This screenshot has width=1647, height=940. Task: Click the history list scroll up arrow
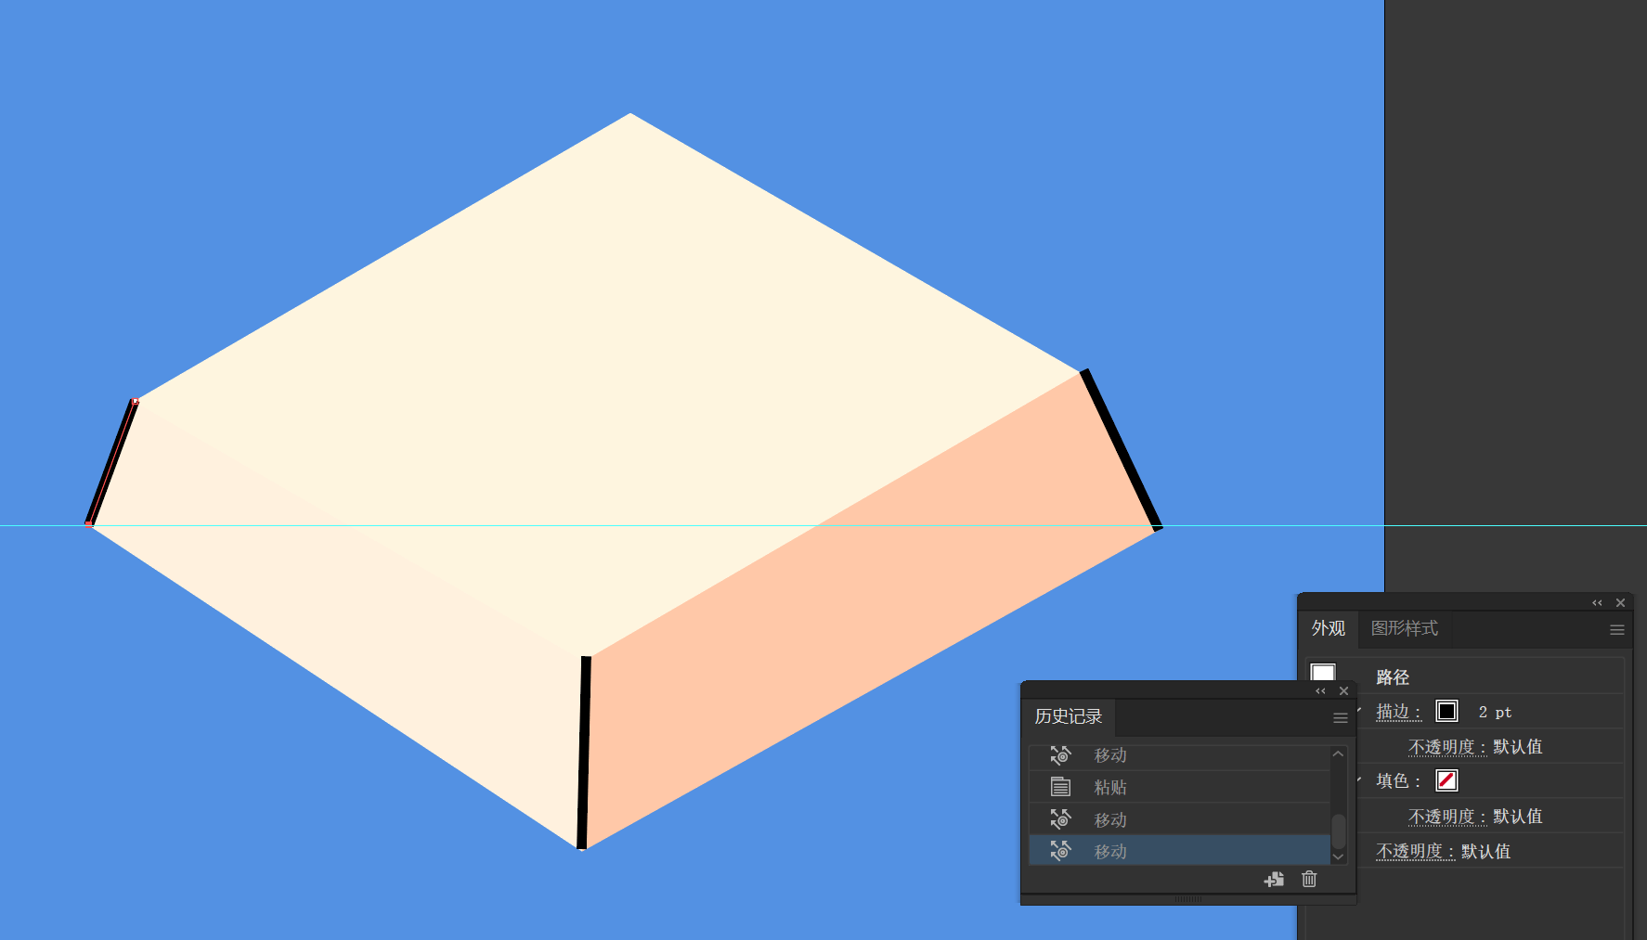click(x=1338, y=753)
